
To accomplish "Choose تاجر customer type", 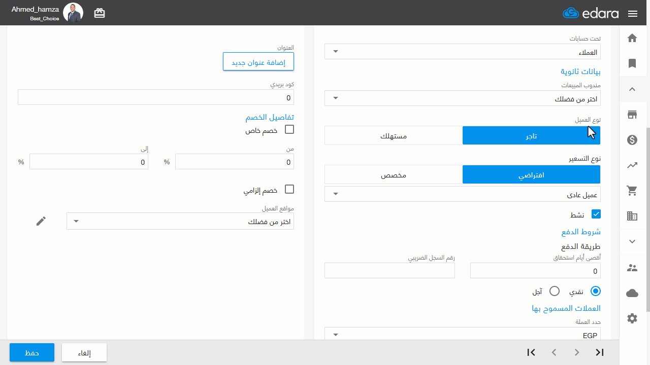I will pos(531,135).
